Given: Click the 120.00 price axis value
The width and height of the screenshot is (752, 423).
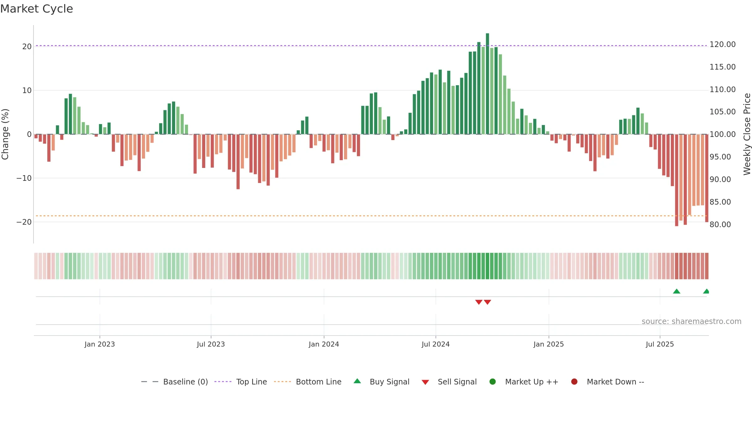Looking at the screenshot, I should coord(723,44).
